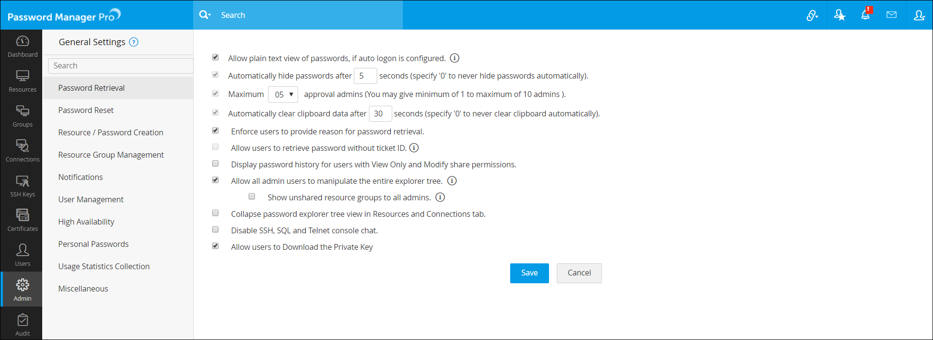Click the notification bell icon
The width and height of the screenshot is (933, 340).
click(x=866, y=15)
